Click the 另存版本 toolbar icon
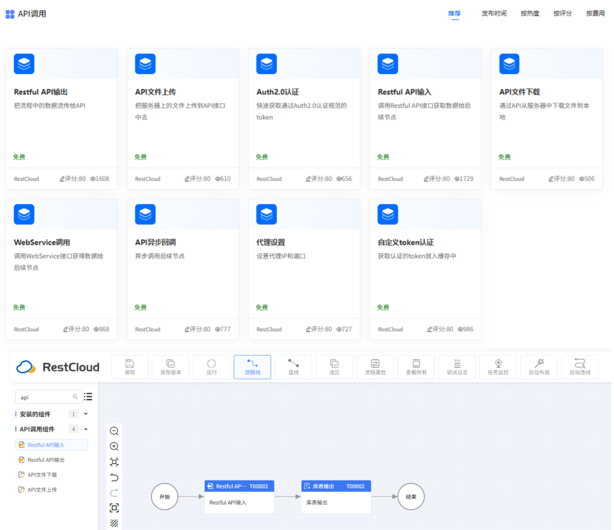The image size is (614, 530). (x=171, y=367)
